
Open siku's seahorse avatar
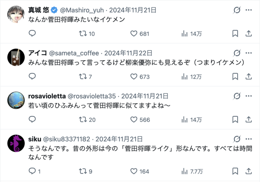(x=16, y=143)
